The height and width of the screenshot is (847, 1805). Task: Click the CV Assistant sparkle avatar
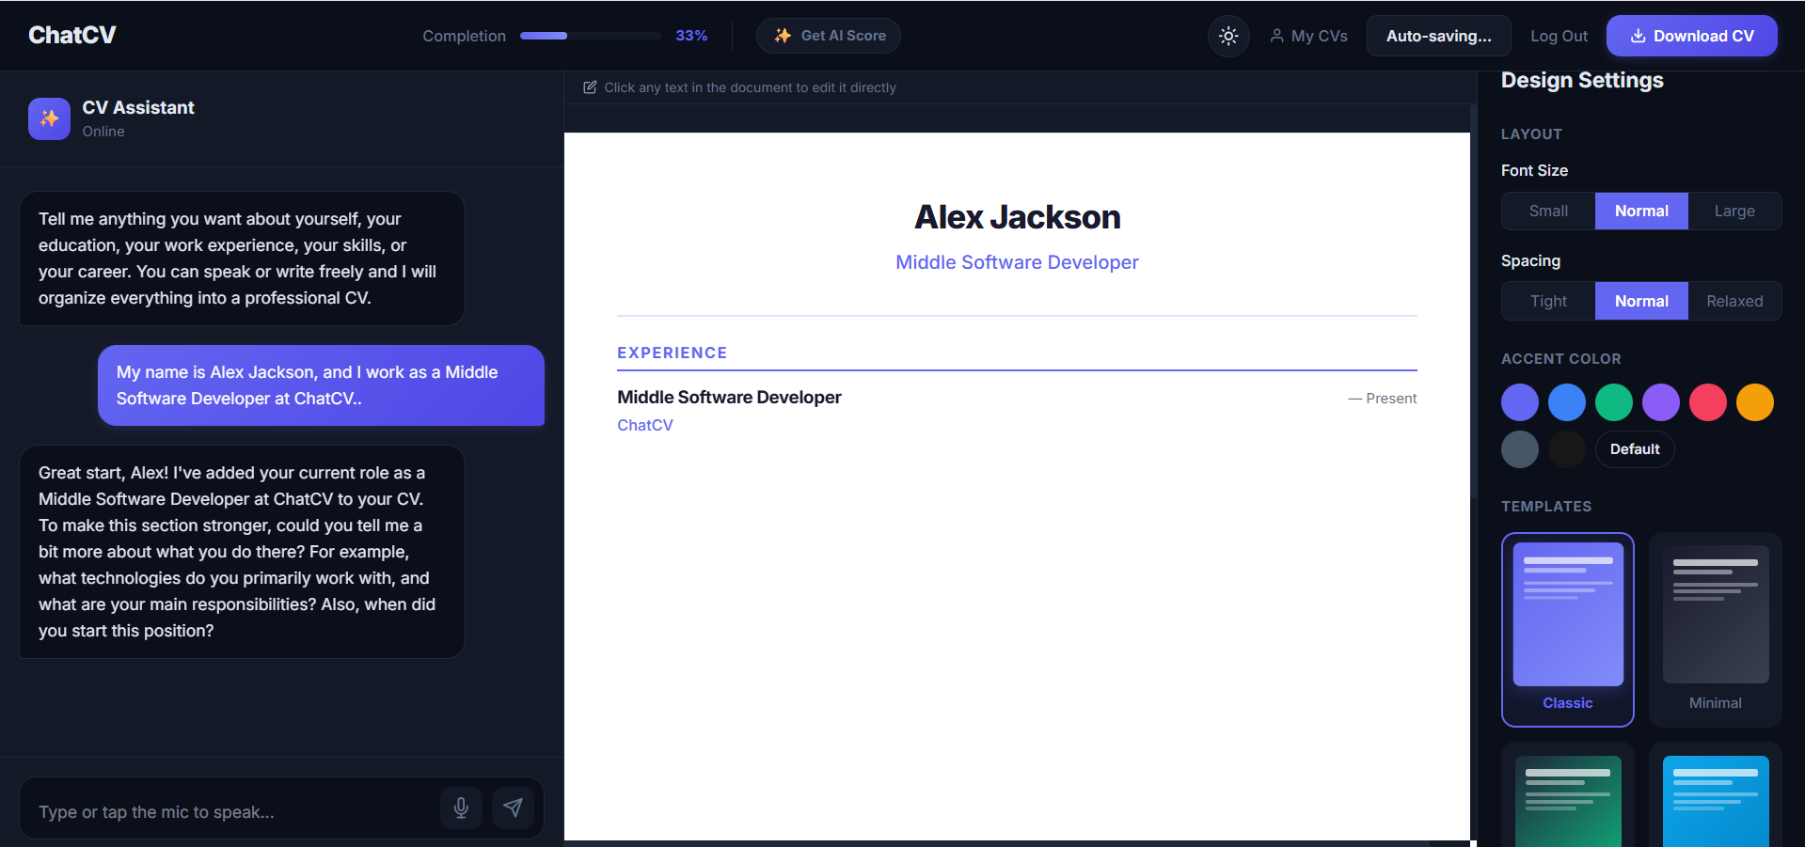[49, 118]
